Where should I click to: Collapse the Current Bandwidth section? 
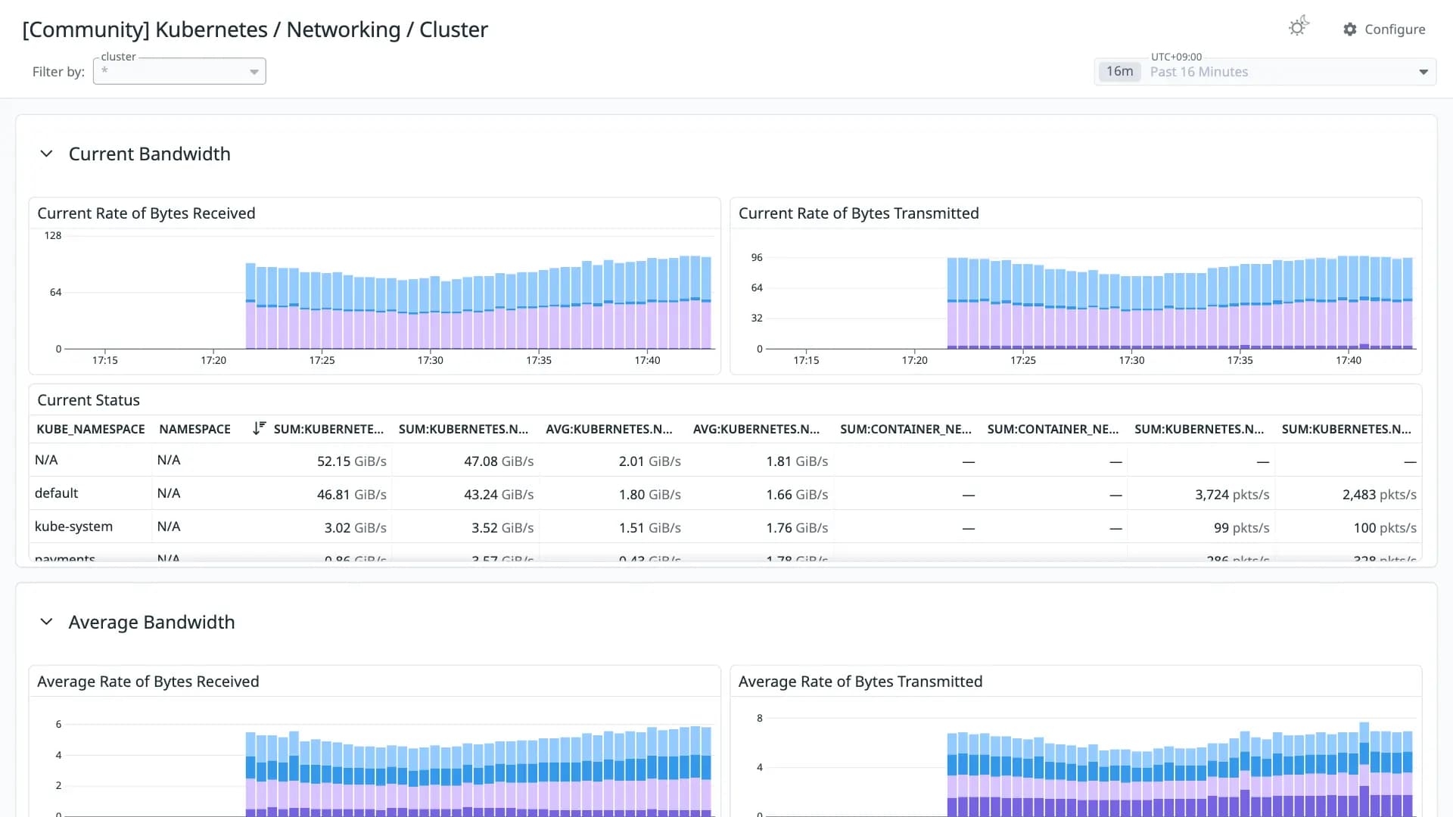point(46,154)
